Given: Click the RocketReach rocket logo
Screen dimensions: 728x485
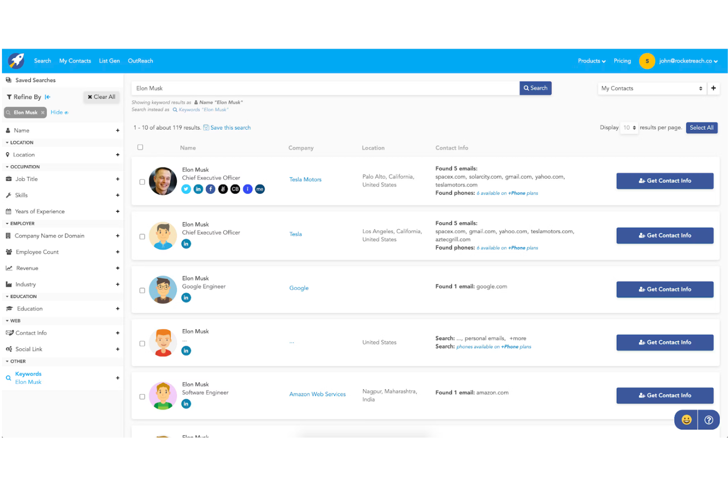Looking at the screenshot, I should click(16, 61).
